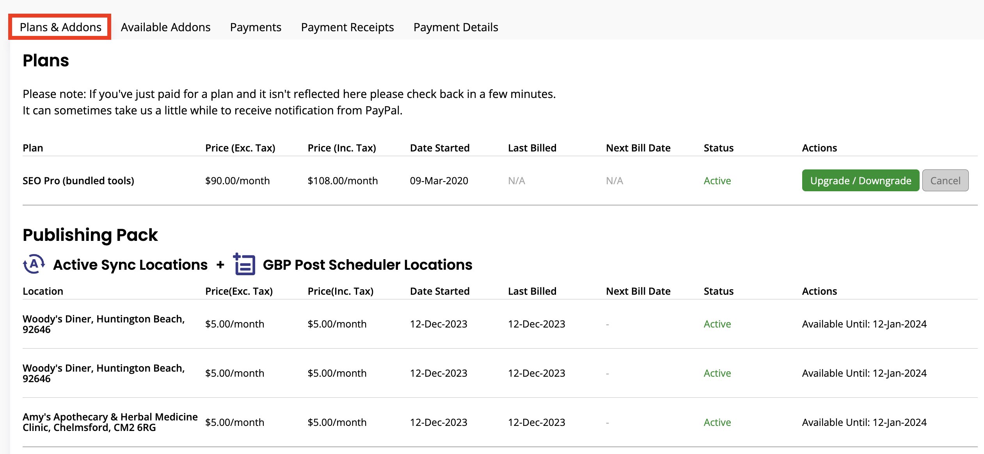Click the Active Sync Locations title text
Viewport: 984px width, 454px height.
pyautogui.click(x=130, y=265)
